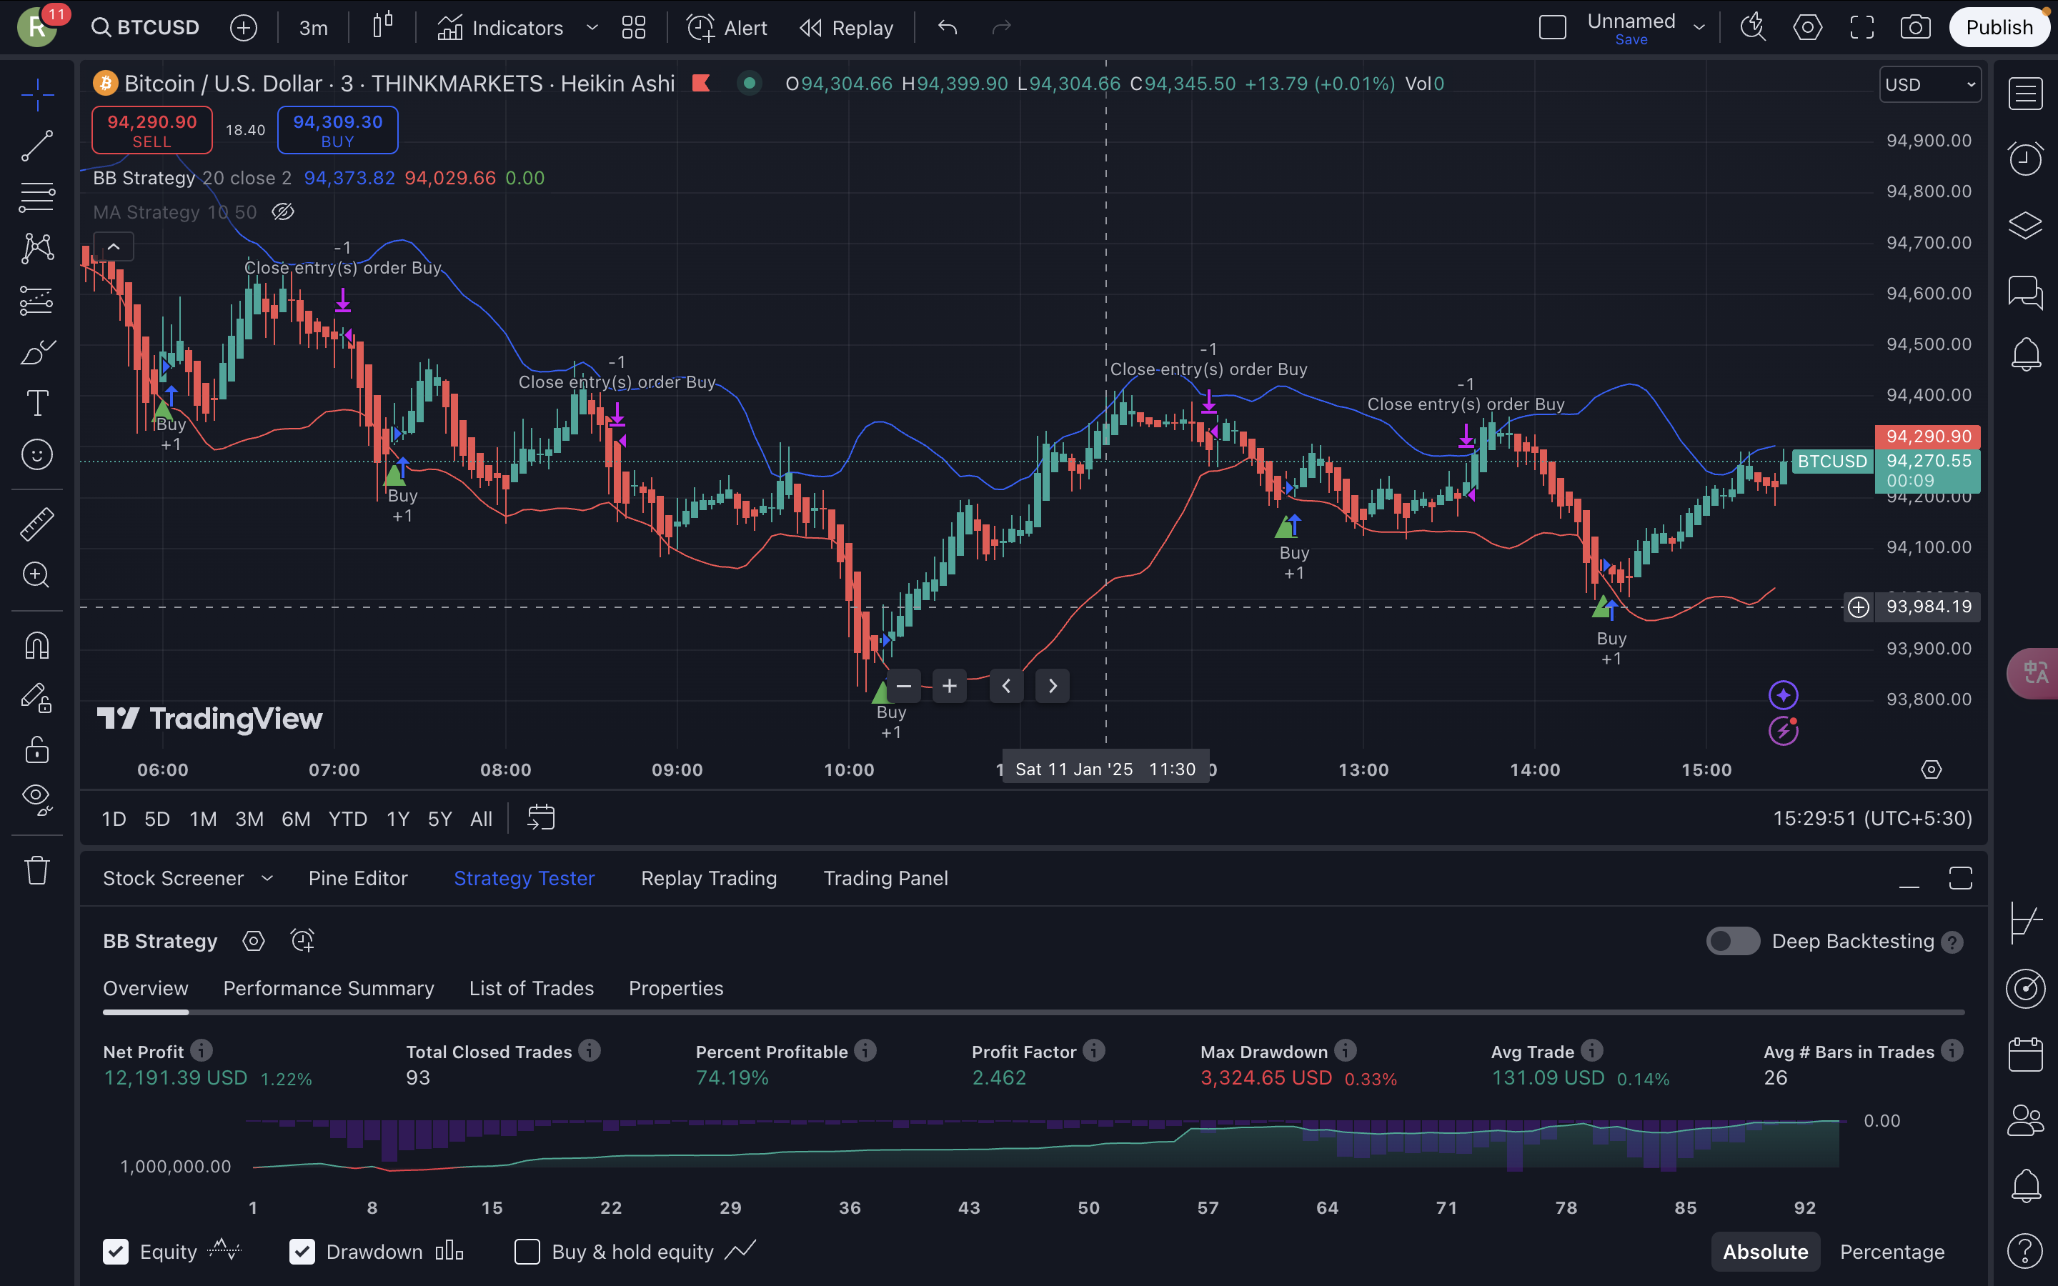Viewport: 2058px width, 1286px height.
Task: Start bar Replay mode
Action: pyautogui.click(x=847, y=27)
